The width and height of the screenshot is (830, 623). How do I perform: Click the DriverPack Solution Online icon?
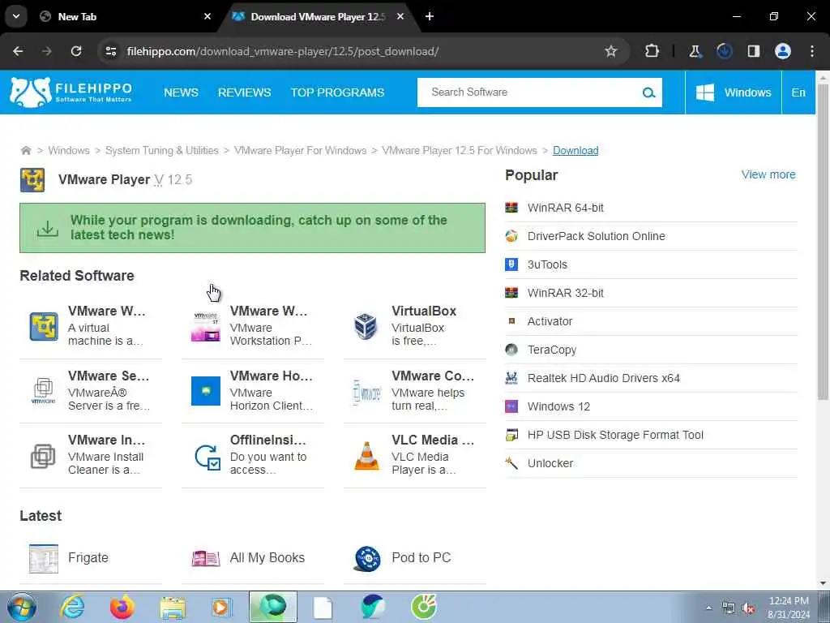511,236
